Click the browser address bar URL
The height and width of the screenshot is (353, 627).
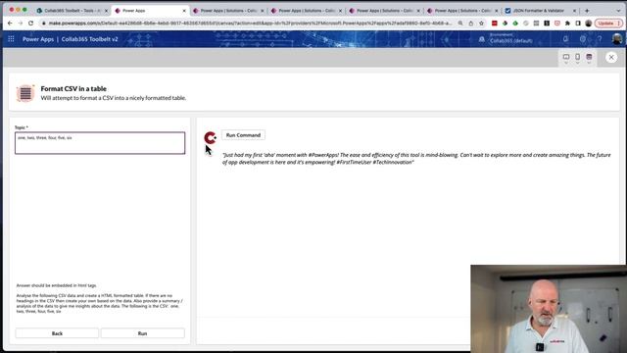(250, 24)
